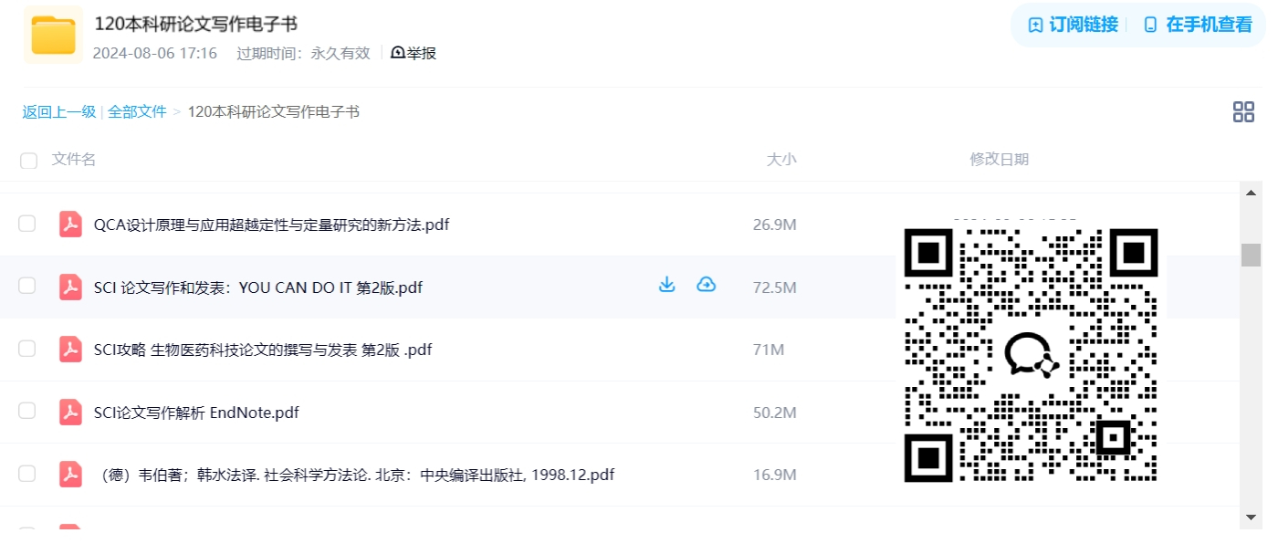Click the folder title 120本科研论文写作电子书

click(x=196, y=24)
